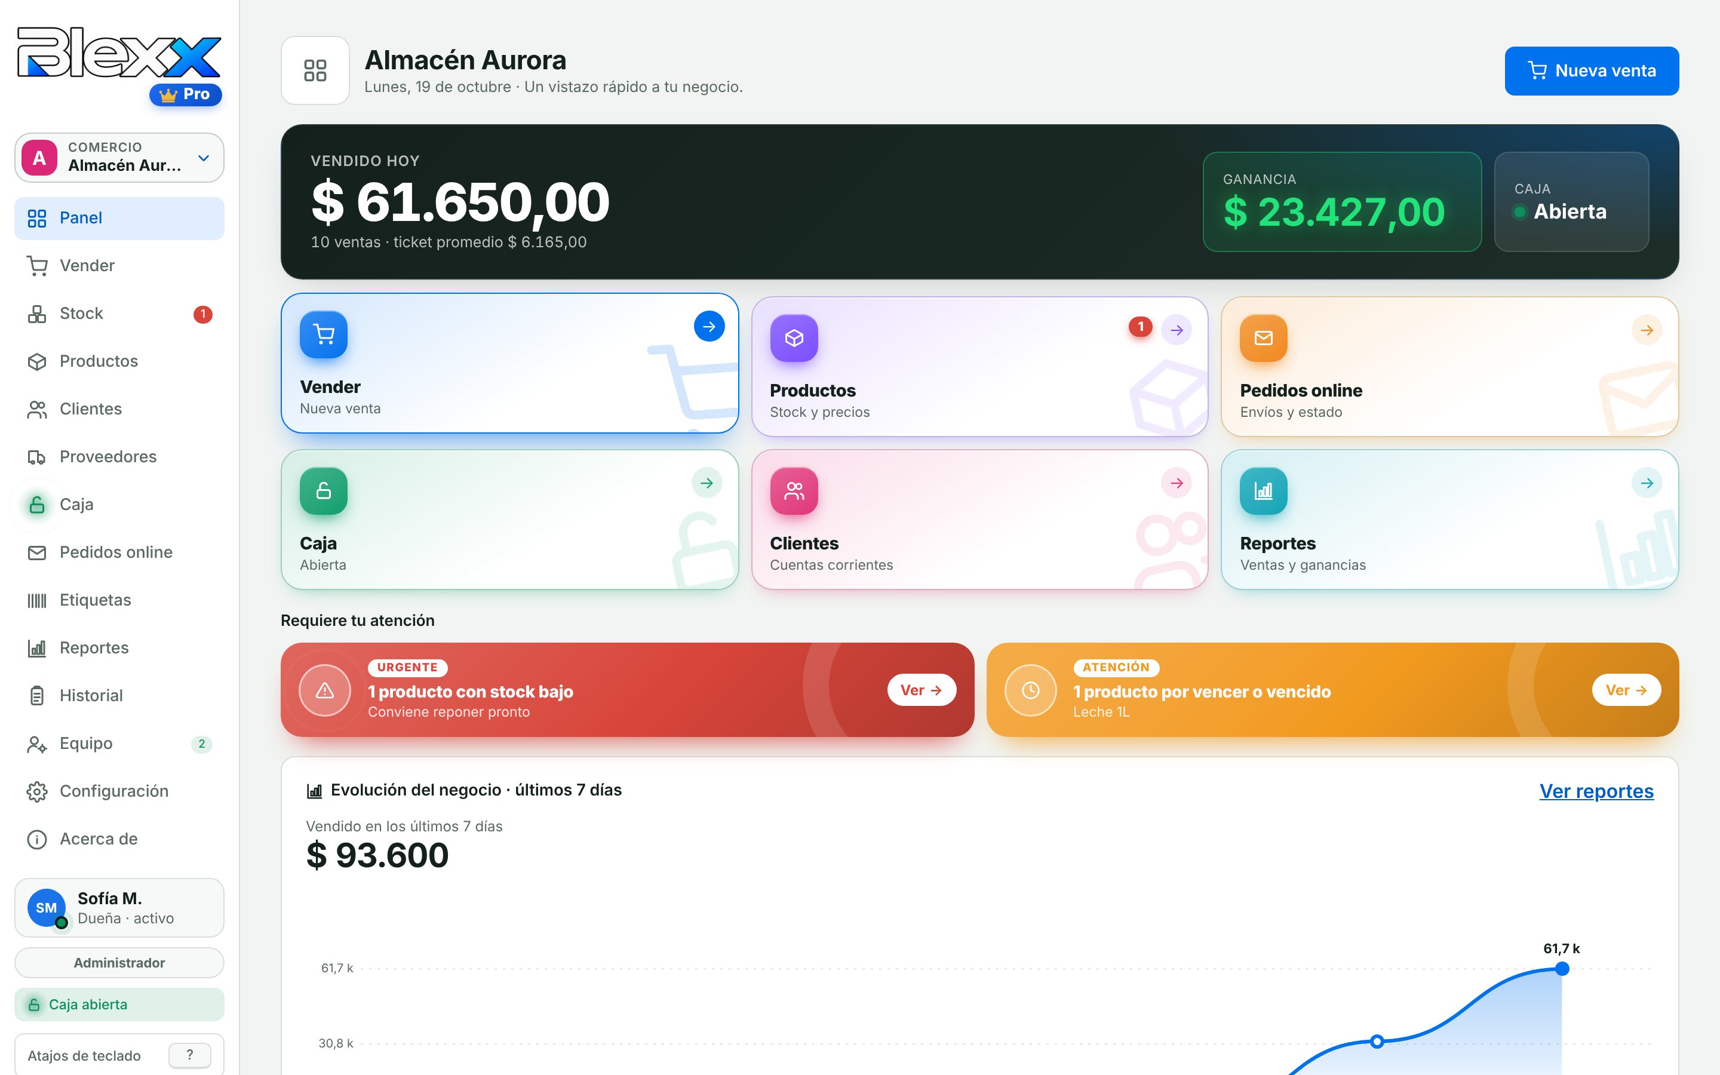Click the arrow on the Productos card
The height and width of the screenshot is (1075, 1720).
[x=1177, y=330]
